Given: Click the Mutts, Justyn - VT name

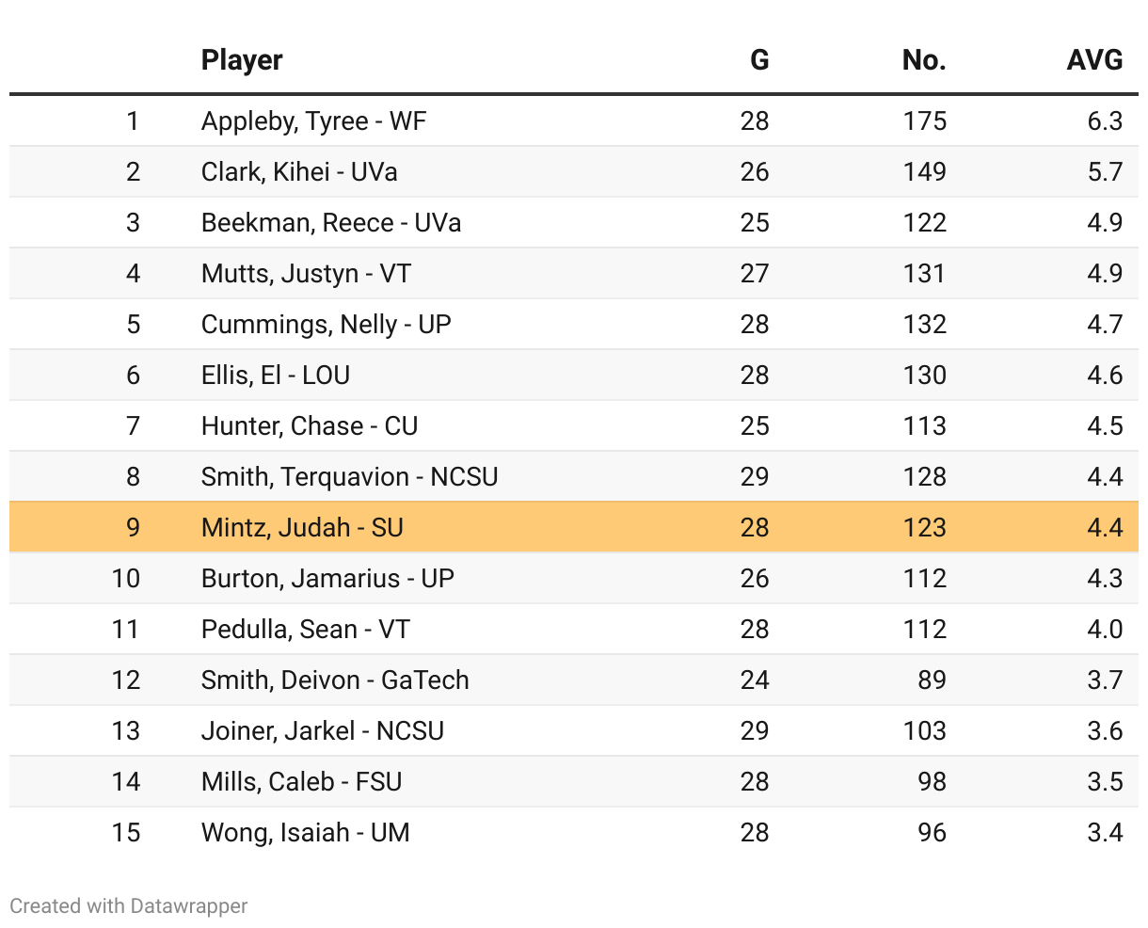Looking at the screenshot, I should tap(306, 274).
